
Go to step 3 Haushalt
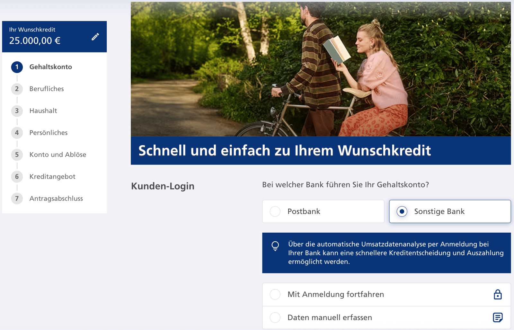tap(34, 111)
